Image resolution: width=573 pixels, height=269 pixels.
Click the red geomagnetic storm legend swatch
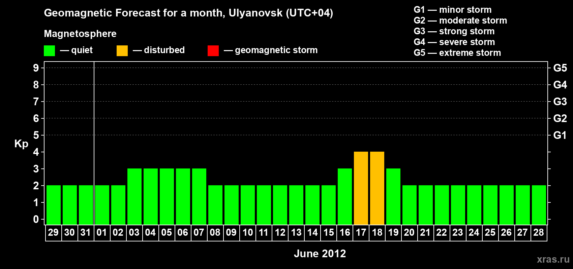(213, 51)
